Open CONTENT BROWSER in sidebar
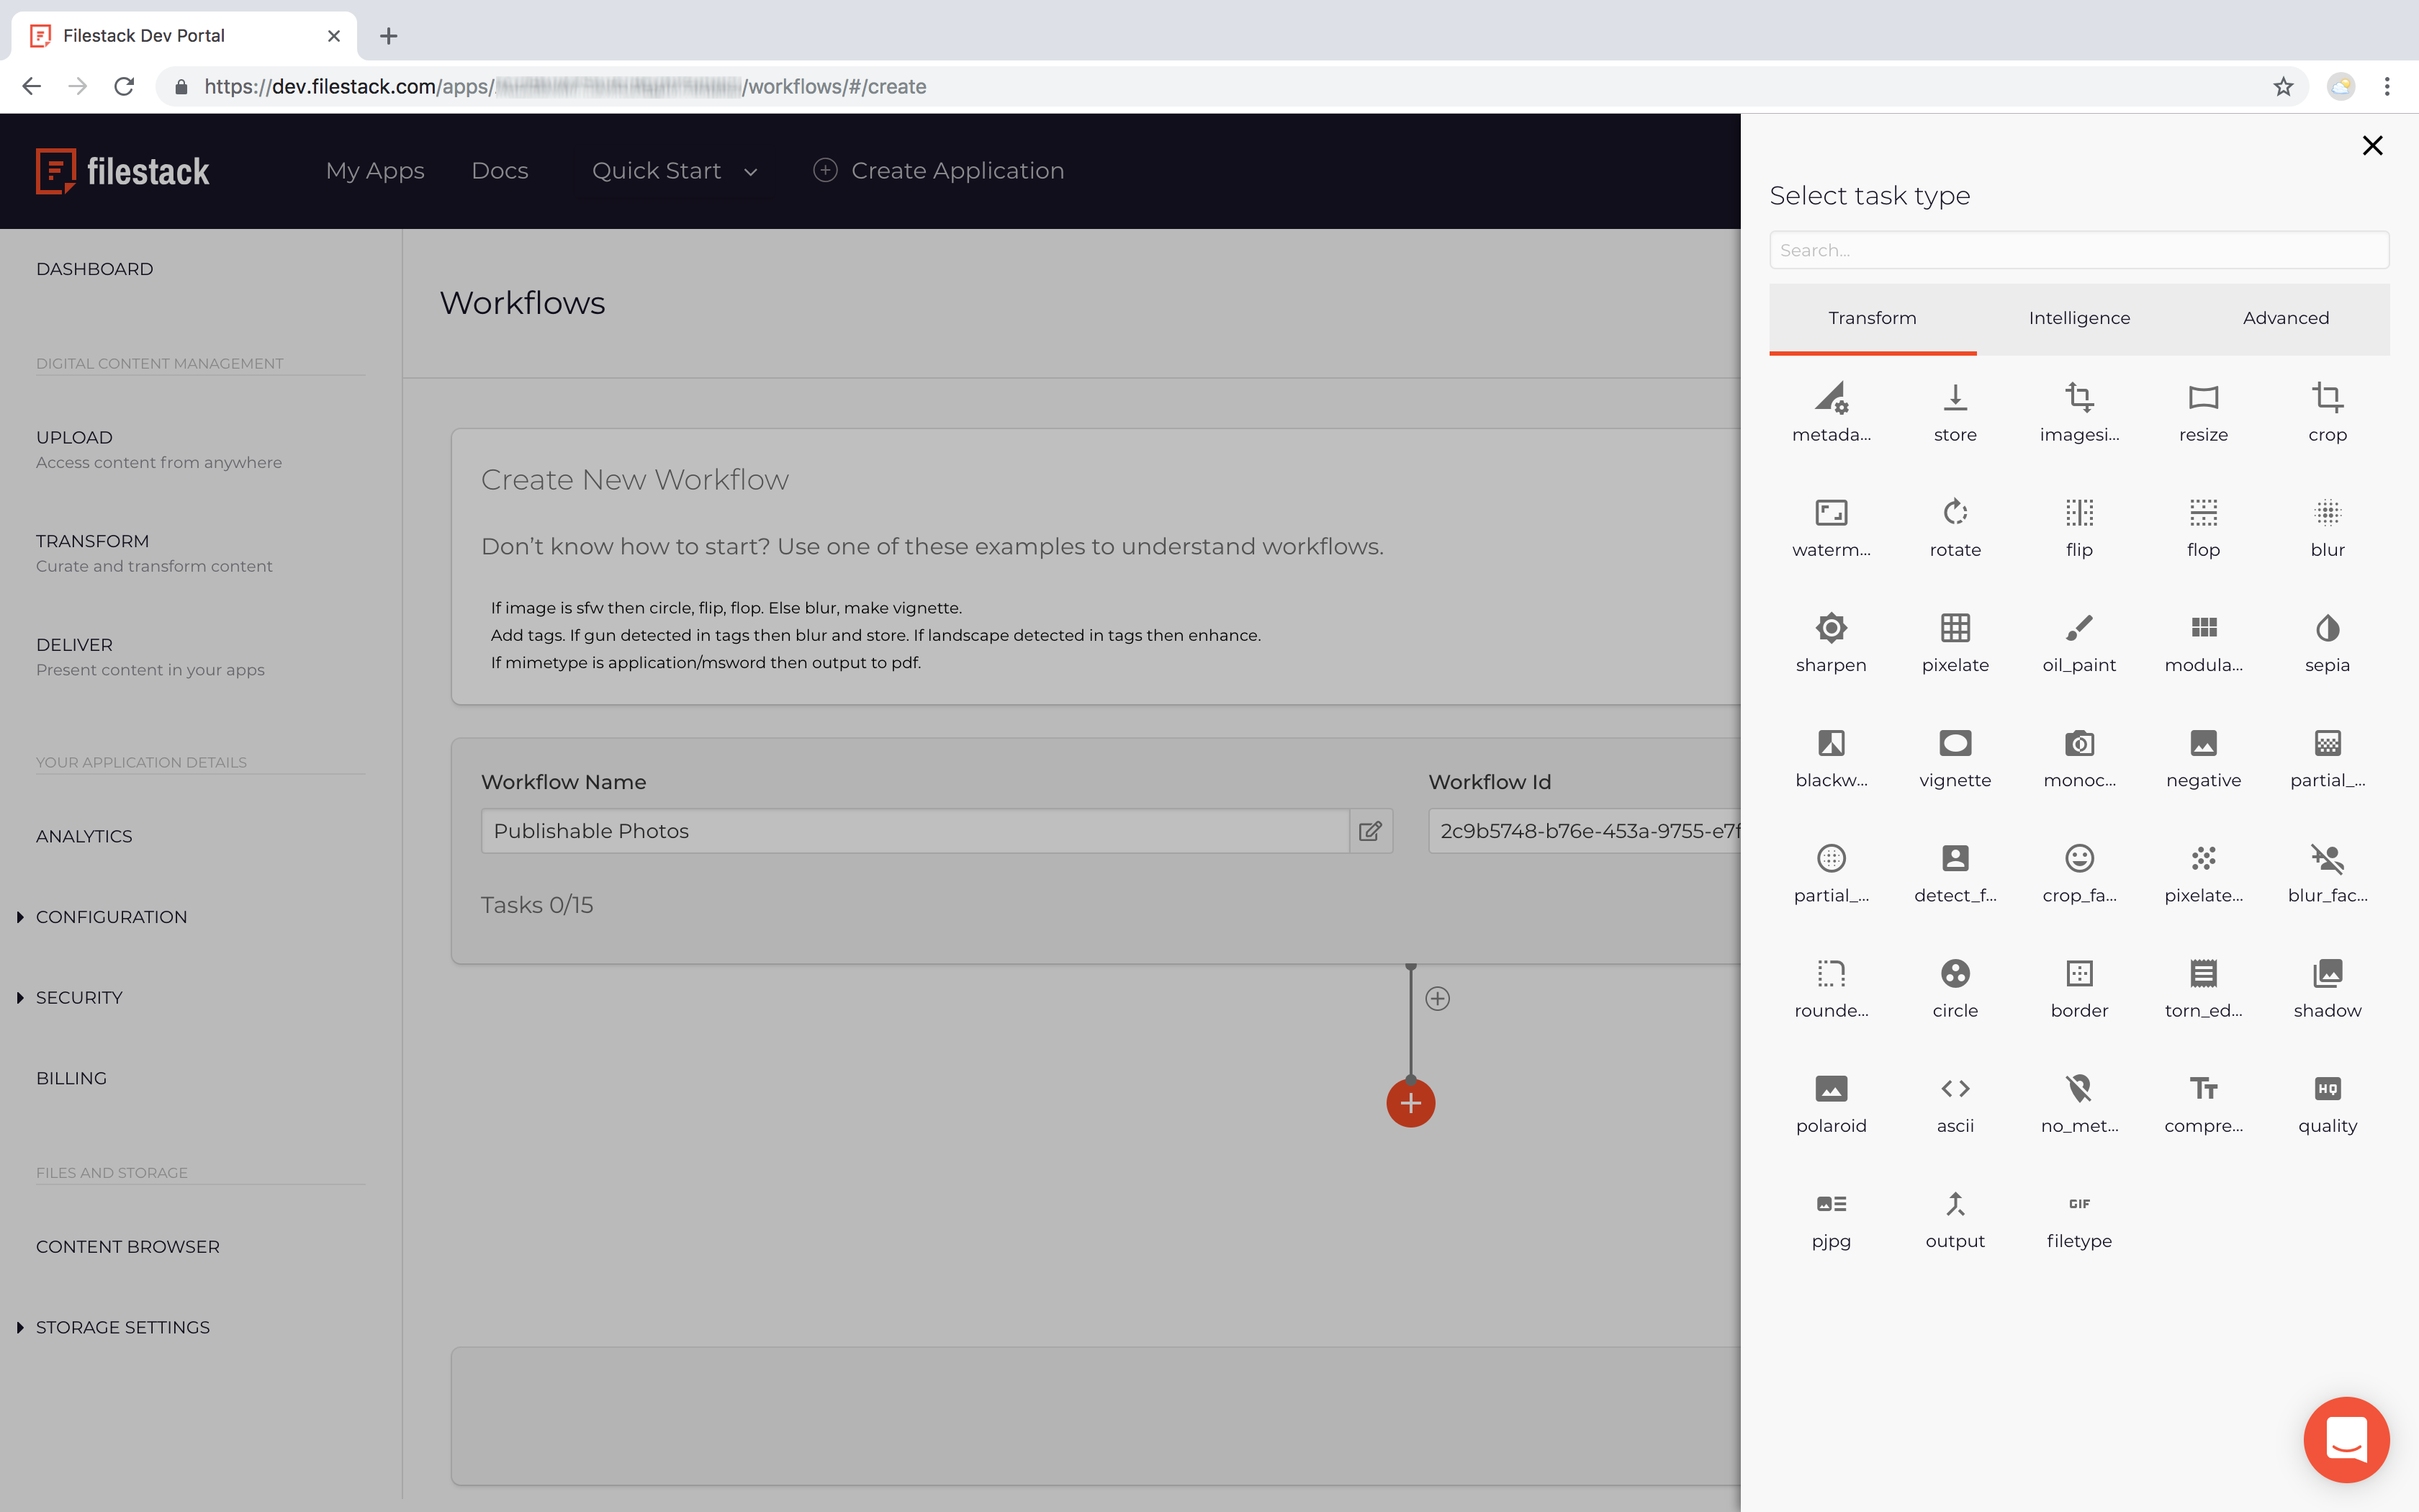2419x1512 pixels. click(x=128, y=1247)
